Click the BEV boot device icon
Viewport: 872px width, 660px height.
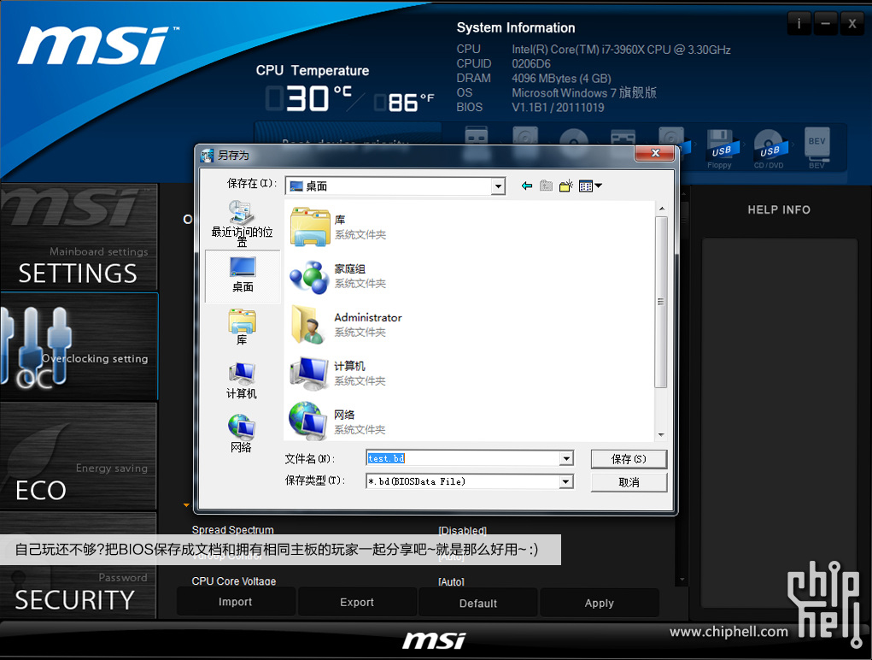[x=817, y=147]
